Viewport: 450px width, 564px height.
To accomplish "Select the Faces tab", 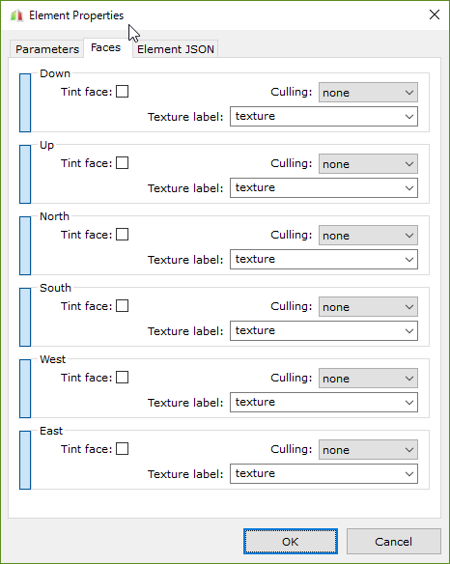I will pos(106,47).
